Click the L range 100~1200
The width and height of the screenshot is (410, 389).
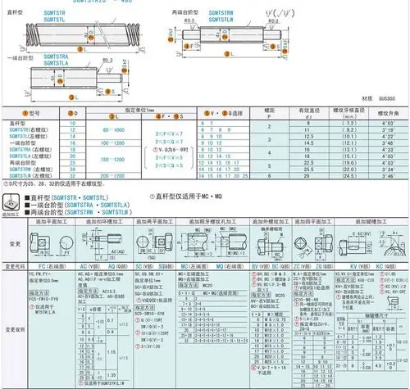[112, 143]
